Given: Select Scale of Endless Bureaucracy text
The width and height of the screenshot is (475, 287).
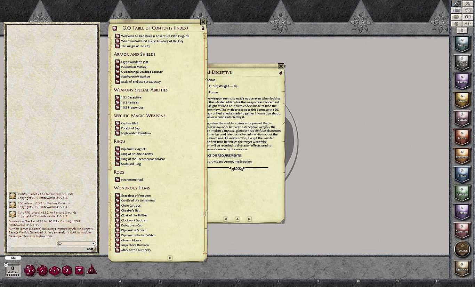Looking at the screenshot, I should (141, 82).
